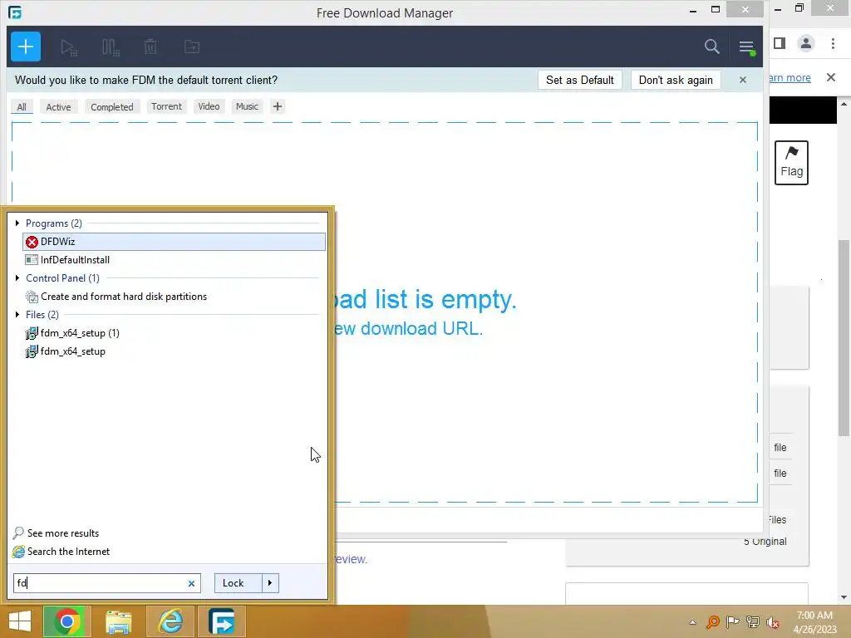Collapse the Control Panel (1) group
The width and height of the screenshot is (851, 638).
tap(17, 277)
